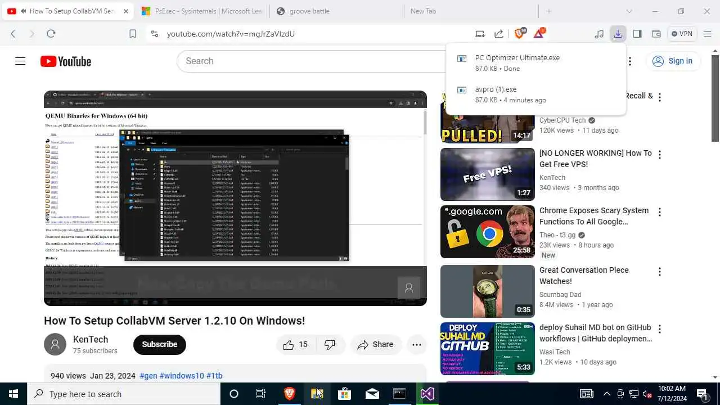Close the downloads popup via download icon
Screen dimensions: 720x405
click(x=618, y=34)
